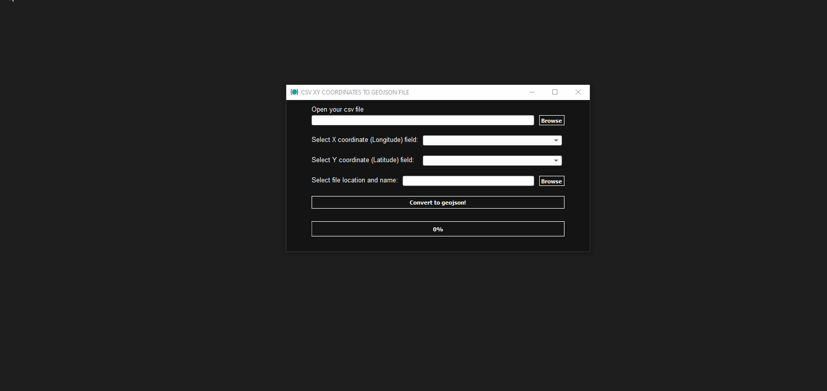Maximize the converter window

(x=555, y=92)
